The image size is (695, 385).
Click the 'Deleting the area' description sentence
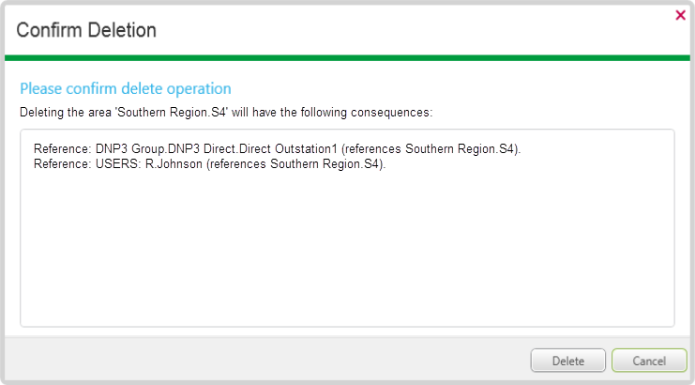[225, 112]
